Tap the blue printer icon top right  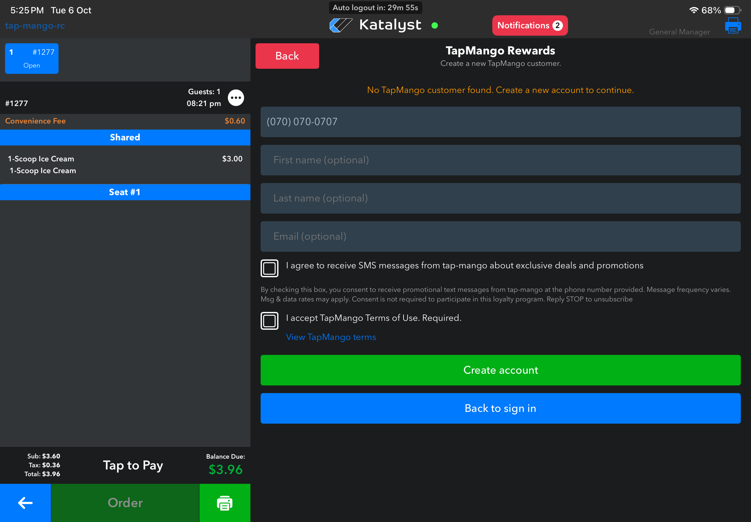click(733, 25)
